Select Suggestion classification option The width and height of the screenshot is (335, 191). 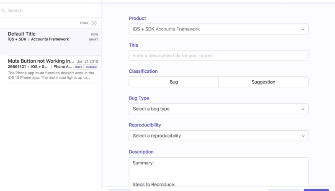[263, 82]
